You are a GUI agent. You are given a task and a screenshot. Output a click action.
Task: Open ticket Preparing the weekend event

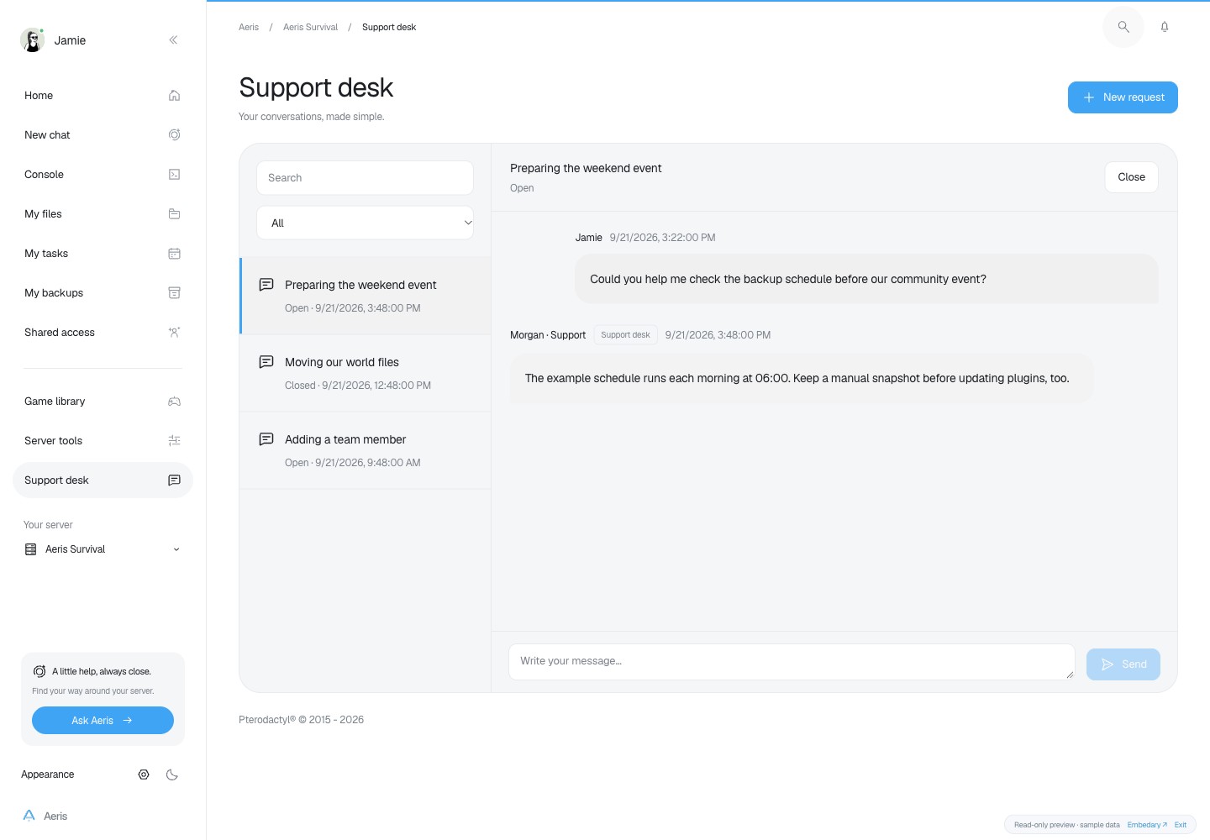pos(366,296)
